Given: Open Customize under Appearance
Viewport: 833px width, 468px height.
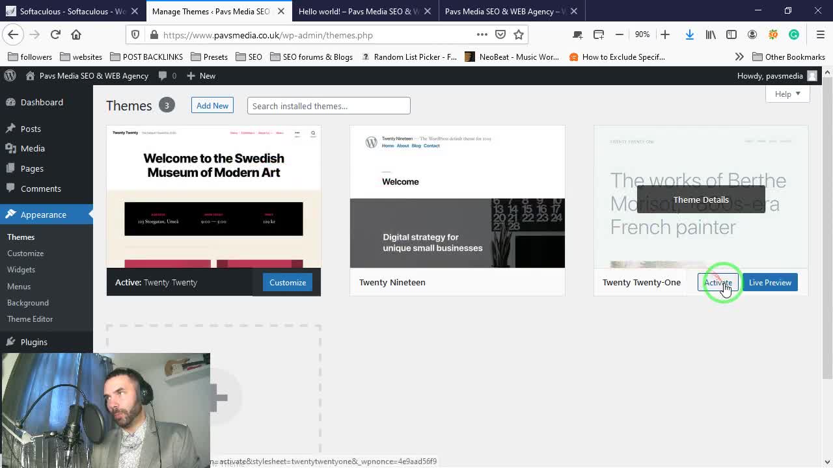Looking at the screenshot, I should point(25,253).
